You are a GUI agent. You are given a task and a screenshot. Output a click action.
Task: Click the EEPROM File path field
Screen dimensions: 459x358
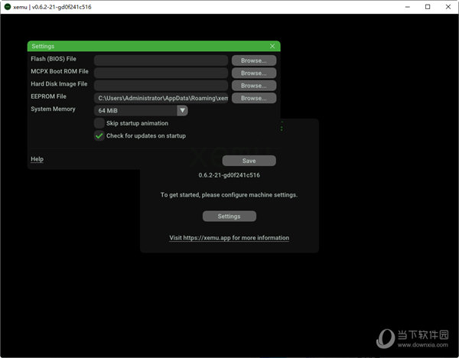[x=161, y=99]
